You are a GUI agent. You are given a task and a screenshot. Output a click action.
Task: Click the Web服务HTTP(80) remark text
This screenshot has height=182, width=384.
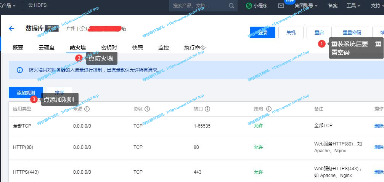click(x=338, y=147)
